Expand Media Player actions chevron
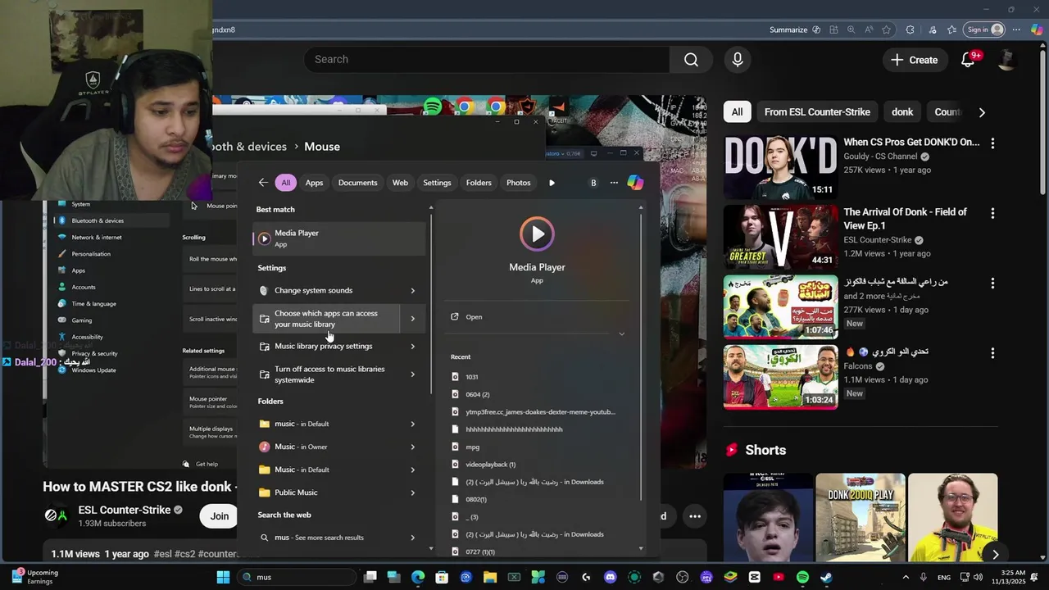 [621, 334]
